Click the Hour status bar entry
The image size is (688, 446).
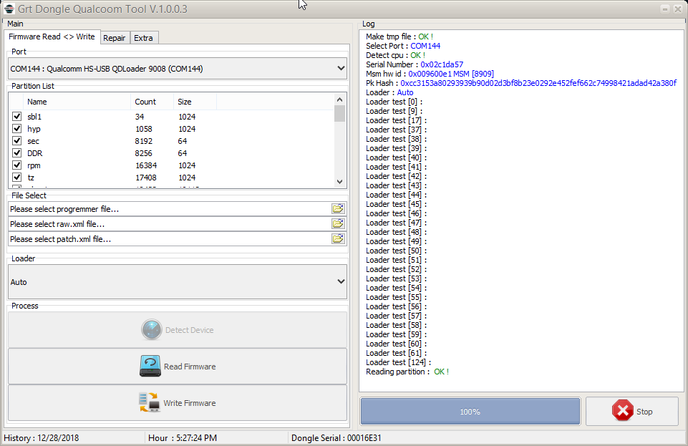(183, 437)
